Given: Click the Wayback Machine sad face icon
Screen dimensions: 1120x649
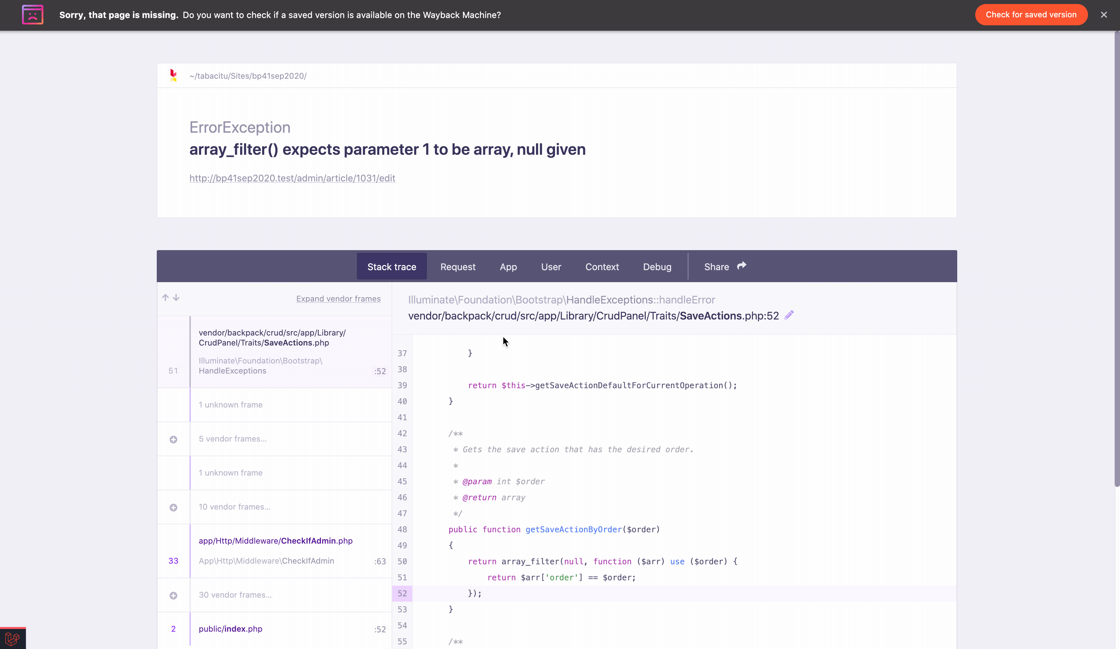Looking at the screenshot, I should coord(32,15).
